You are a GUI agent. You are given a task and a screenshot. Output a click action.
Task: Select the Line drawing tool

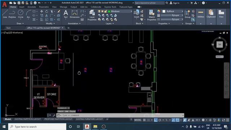[5, 14]
